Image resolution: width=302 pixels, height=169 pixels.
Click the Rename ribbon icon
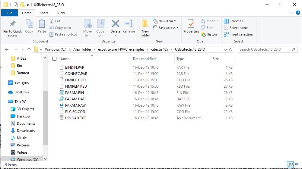129,24
